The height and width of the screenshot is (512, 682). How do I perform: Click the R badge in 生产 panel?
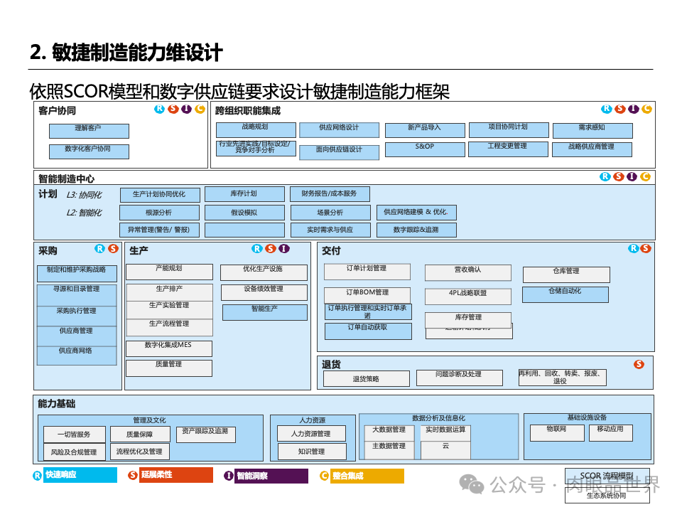257,249
